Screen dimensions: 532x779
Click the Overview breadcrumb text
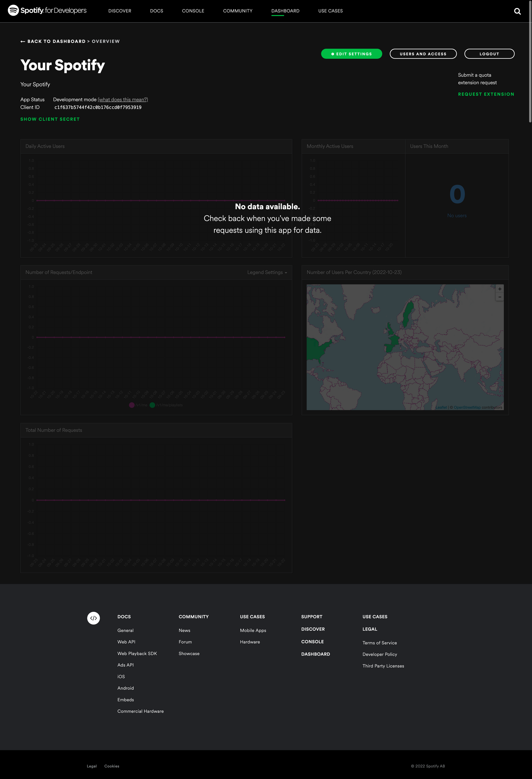106,42
